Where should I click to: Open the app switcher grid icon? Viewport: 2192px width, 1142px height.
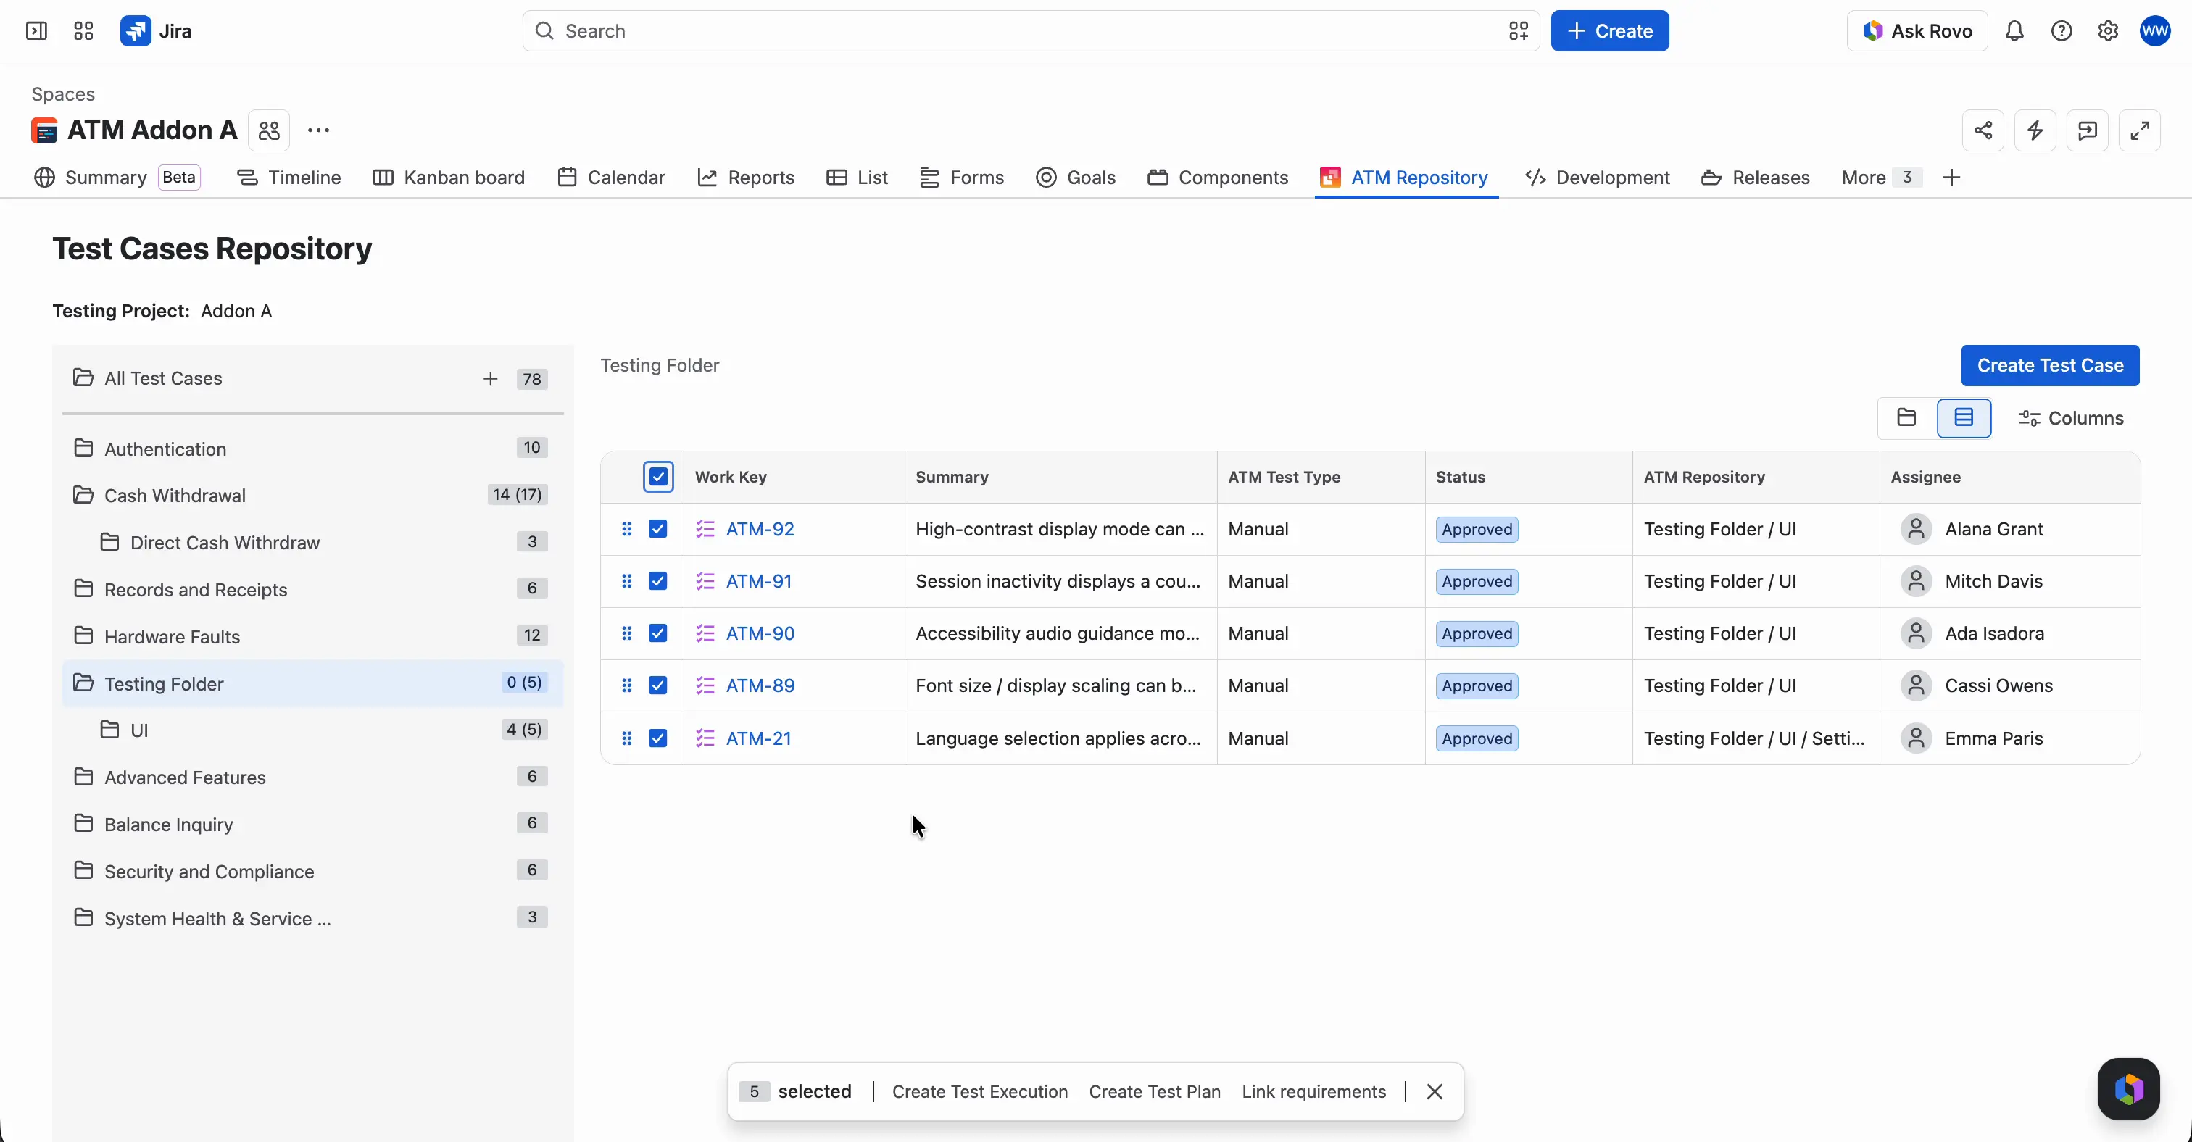[x=83, y=31]
